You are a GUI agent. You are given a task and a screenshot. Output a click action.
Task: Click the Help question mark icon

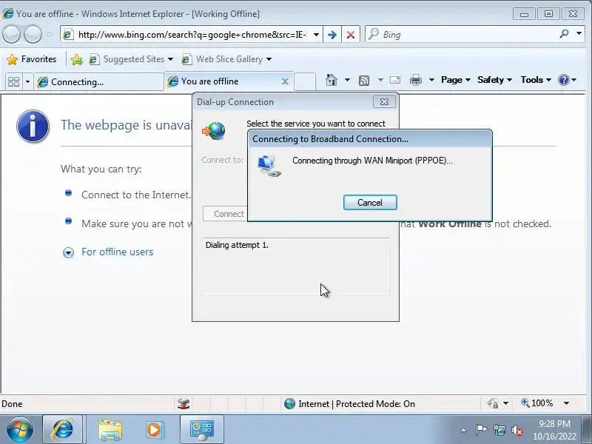(x=564, y=80)
